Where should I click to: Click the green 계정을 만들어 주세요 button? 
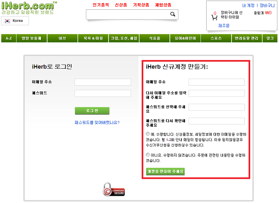[165, 171]
